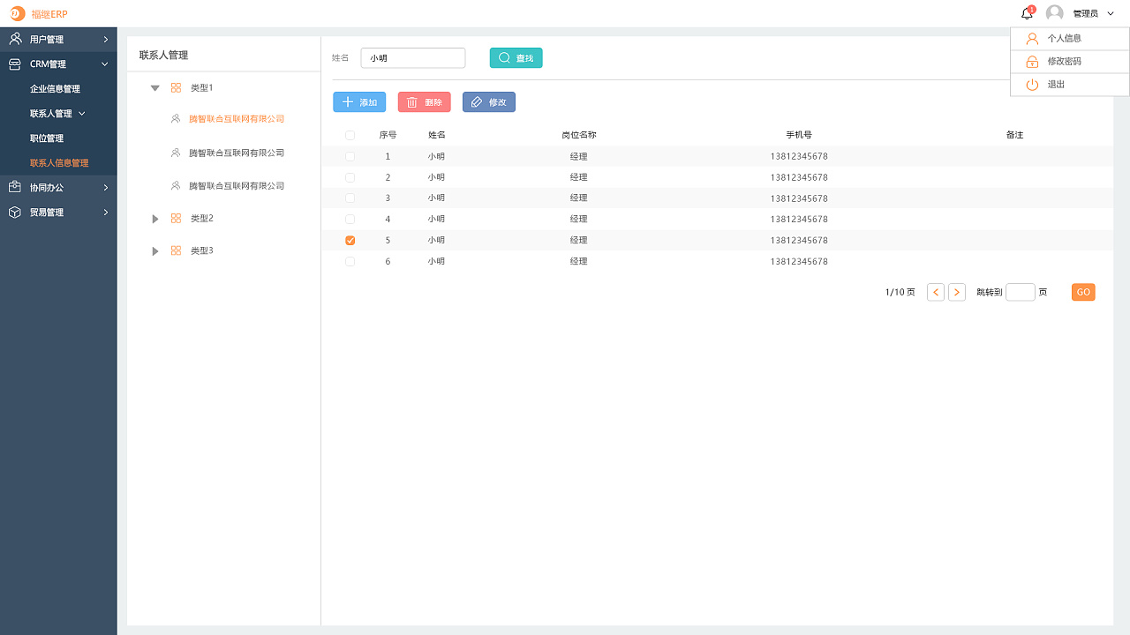Viewport: 1130px width, 635px height.
Task: Check the checkbox for row 1
Action: [350, 156]
